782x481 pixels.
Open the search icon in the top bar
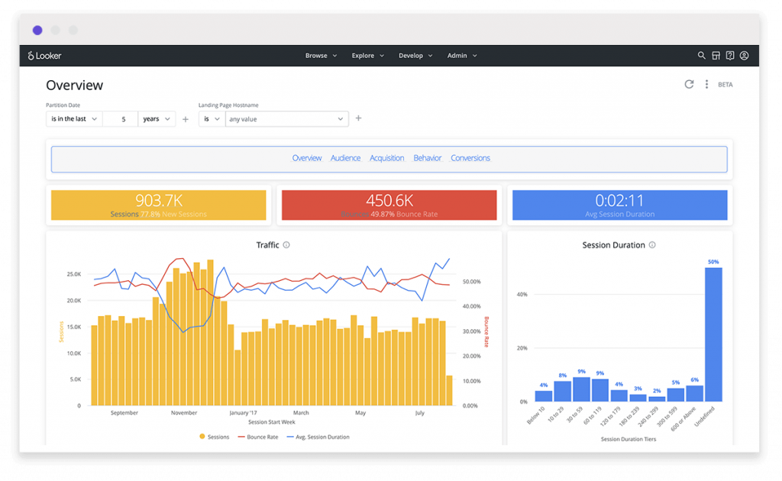(702, 55)
